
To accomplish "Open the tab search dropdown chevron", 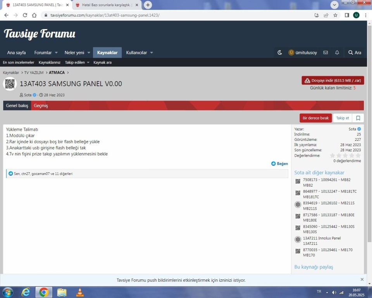I will [x=334, y=5].
